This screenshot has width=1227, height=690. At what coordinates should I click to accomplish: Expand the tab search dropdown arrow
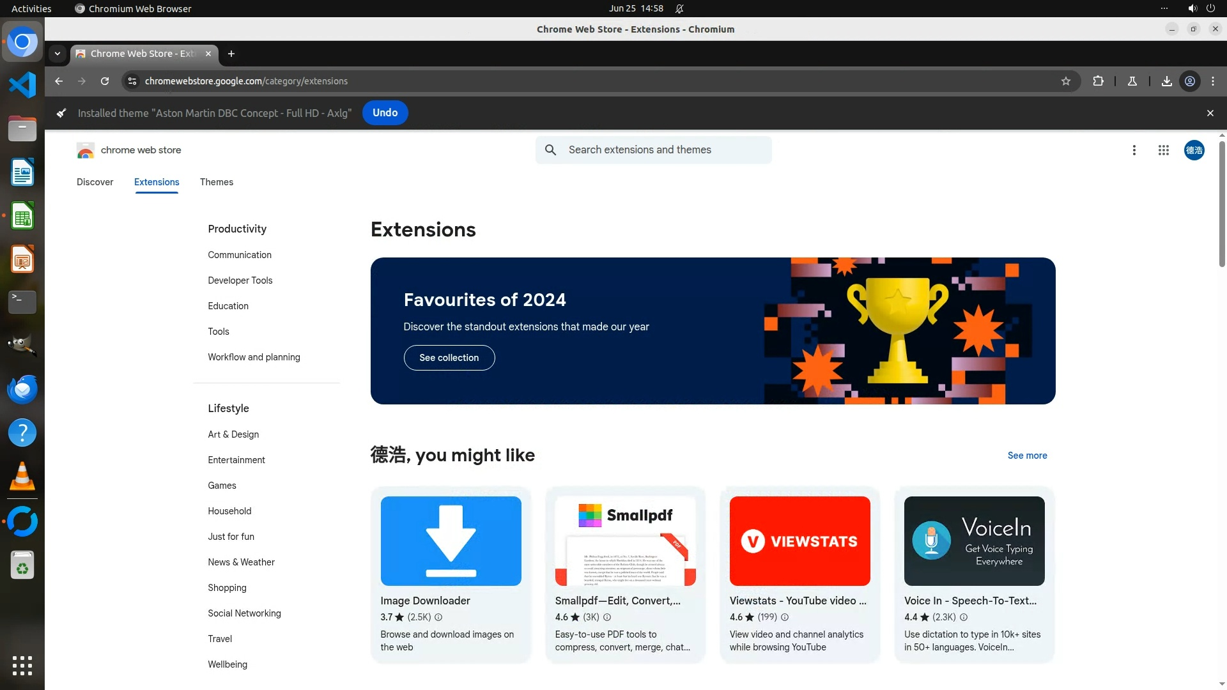pos(58,54)
